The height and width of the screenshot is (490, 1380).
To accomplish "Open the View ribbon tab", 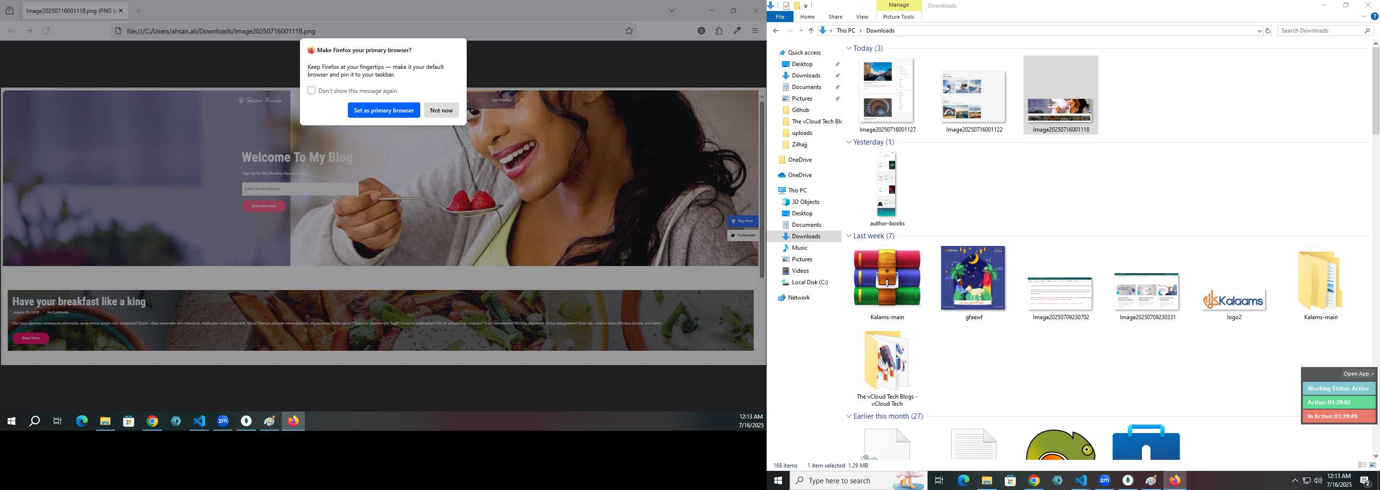I will 862,17.
